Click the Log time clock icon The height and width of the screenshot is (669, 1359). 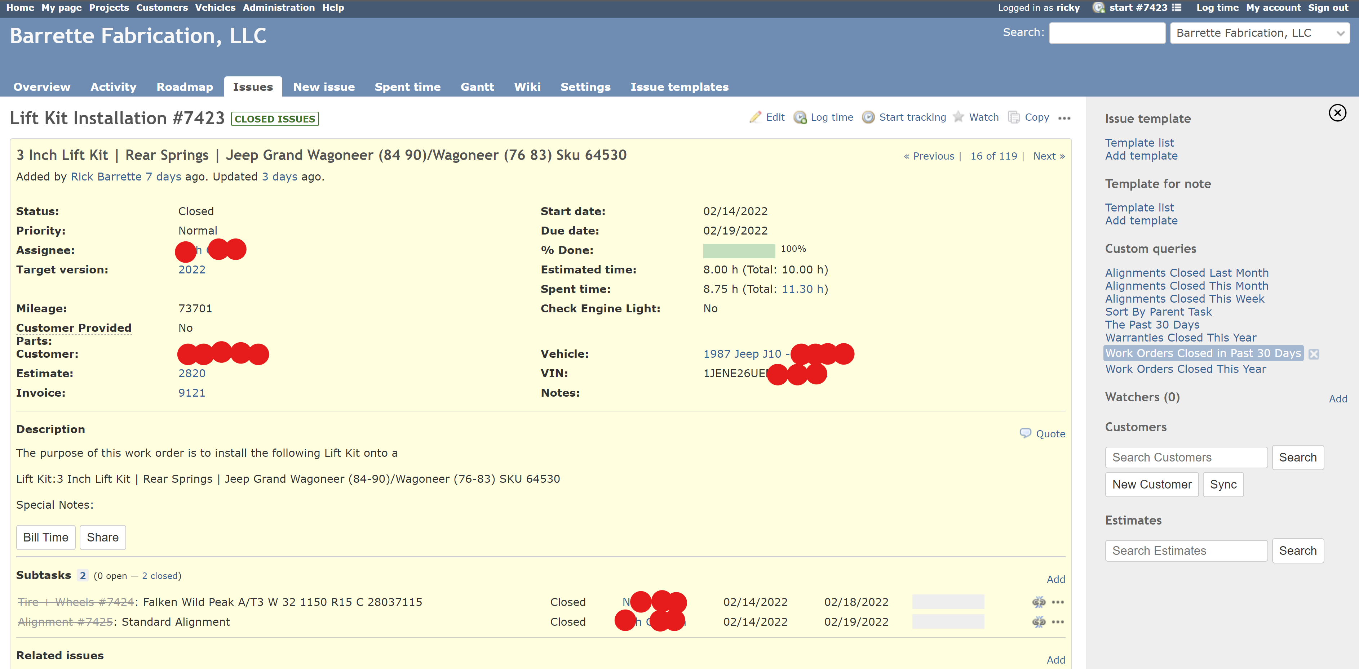point(800,117)
